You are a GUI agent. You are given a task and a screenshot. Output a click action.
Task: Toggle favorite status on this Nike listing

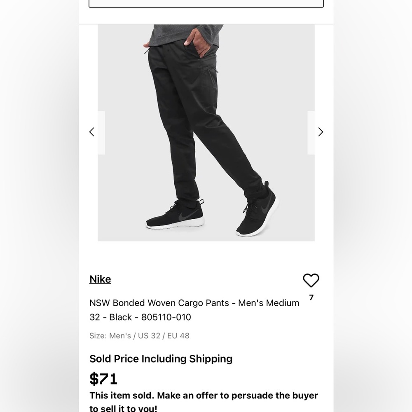[311, 281]
